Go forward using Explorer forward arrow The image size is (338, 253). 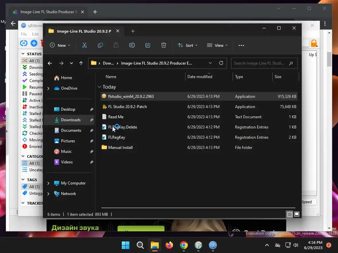point(61,63)
